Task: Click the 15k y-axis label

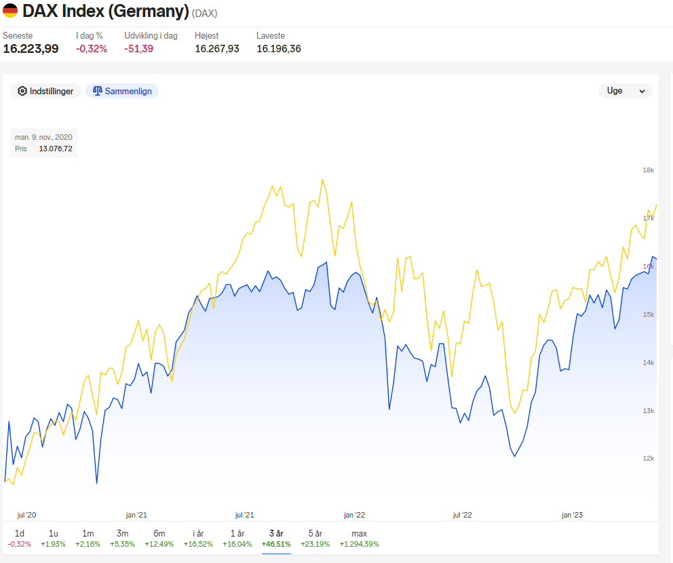Action: [648, 315]
